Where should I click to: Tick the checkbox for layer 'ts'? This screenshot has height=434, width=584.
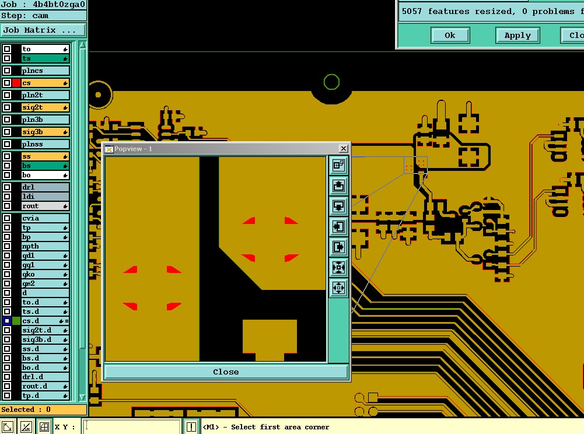coord(6,58)
